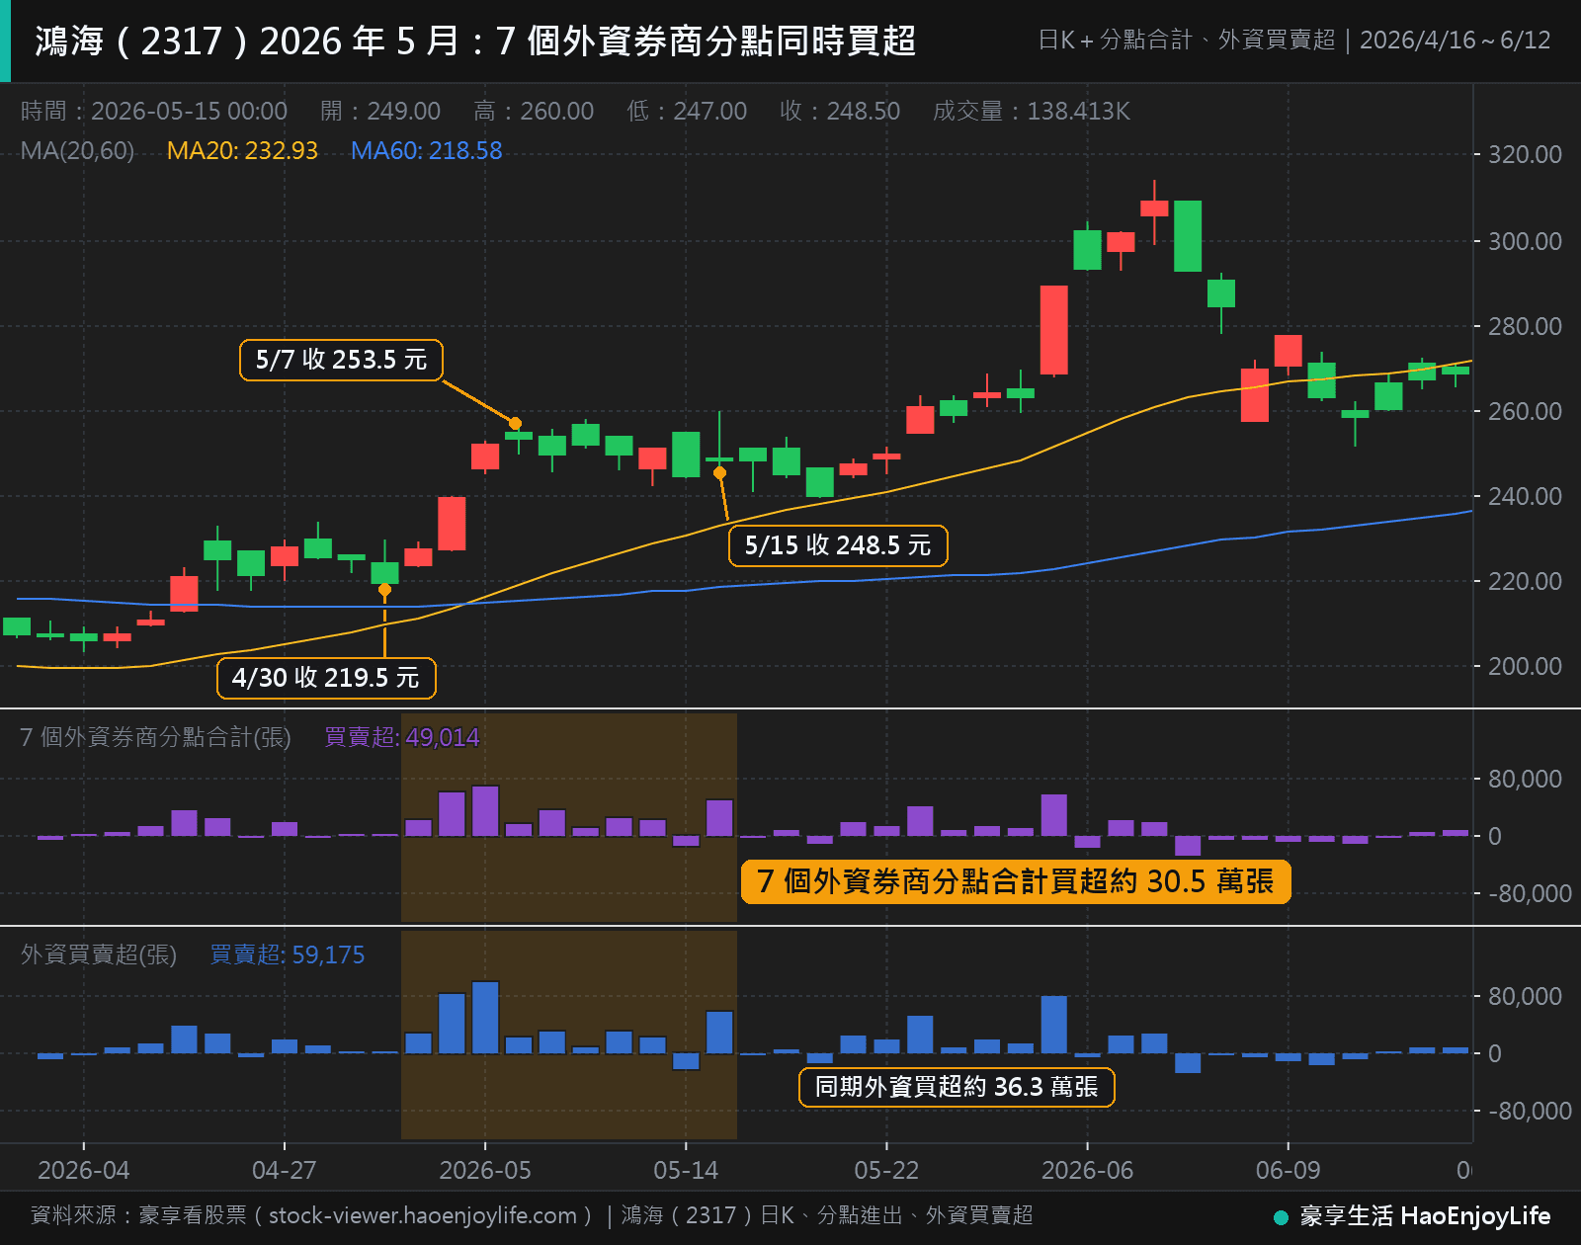Click the 7 個外資券商分點合計(張) panel label
Viewport: 1581px width, 1245px height.
[x=155, y=738]
